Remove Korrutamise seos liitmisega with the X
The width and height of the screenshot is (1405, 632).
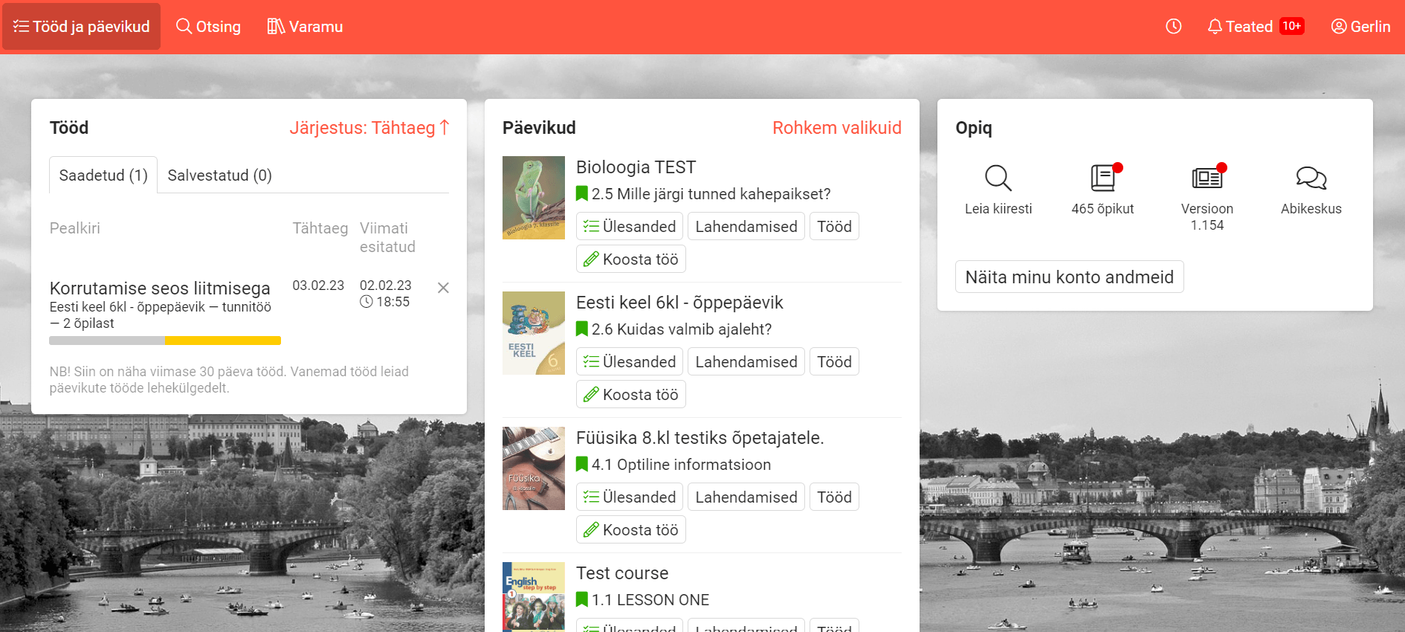tap(443, 288)
